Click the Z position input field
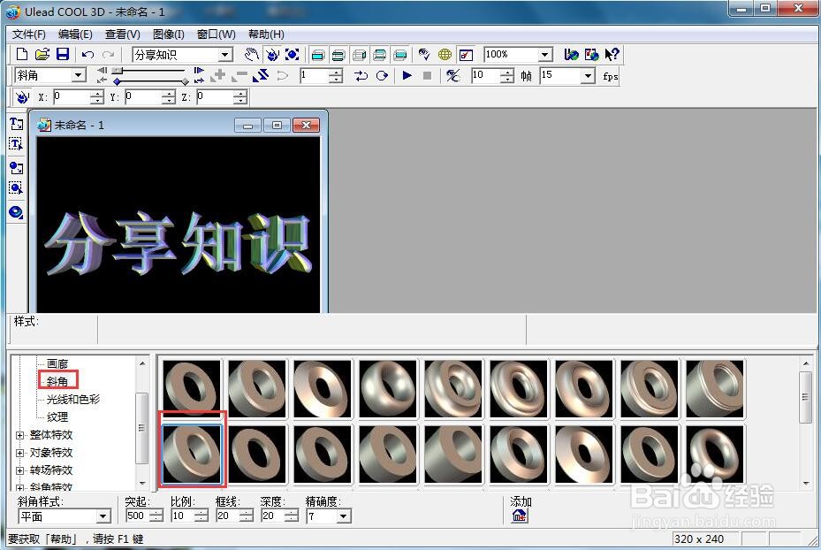This screenshot has height=550, width=821. coord(215,97)
